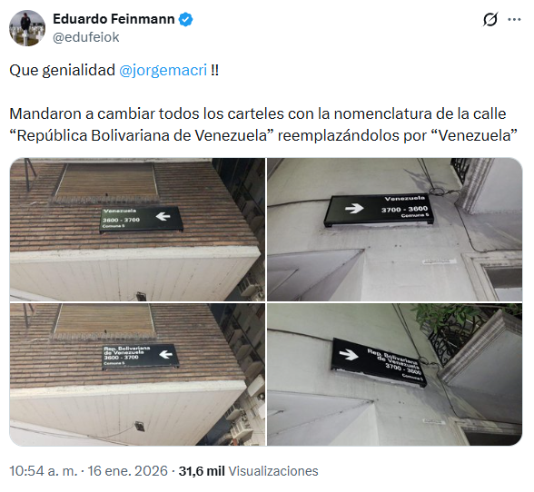This screenshot has height=492, width=534.
Task: Click the Visualizaciones label
Action: [273, 471]
